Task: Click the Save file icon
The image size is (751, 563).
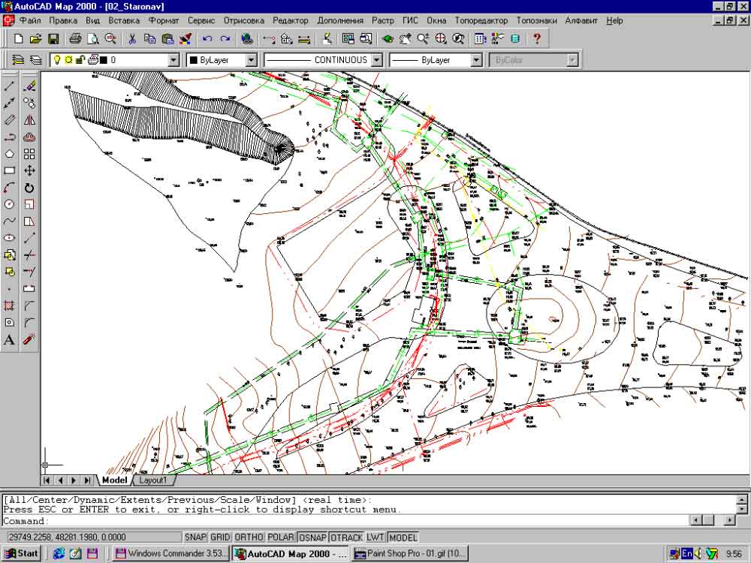Action: click(53, 39)
